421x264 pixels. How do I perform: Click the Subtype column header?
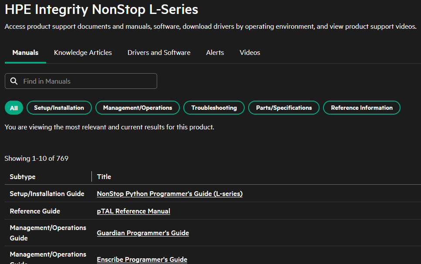tap(23, 177)
